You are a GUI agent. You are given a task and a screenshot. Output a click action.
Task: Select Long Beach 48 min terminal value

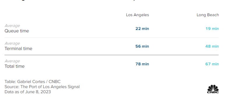coord(212,46)
